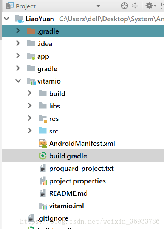Select the libs folder label
The image size is (164, 229).
coord(54,106)
